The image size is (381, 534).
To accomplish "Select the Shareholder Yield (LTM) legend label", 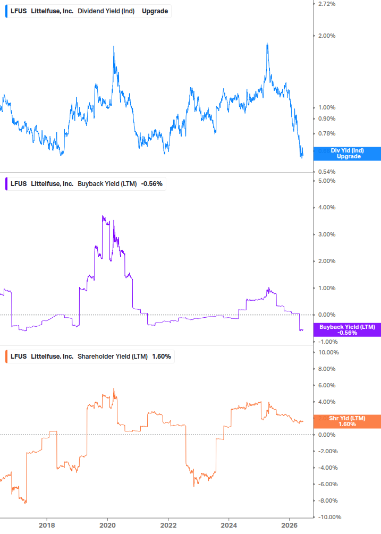I will [112, 357].
